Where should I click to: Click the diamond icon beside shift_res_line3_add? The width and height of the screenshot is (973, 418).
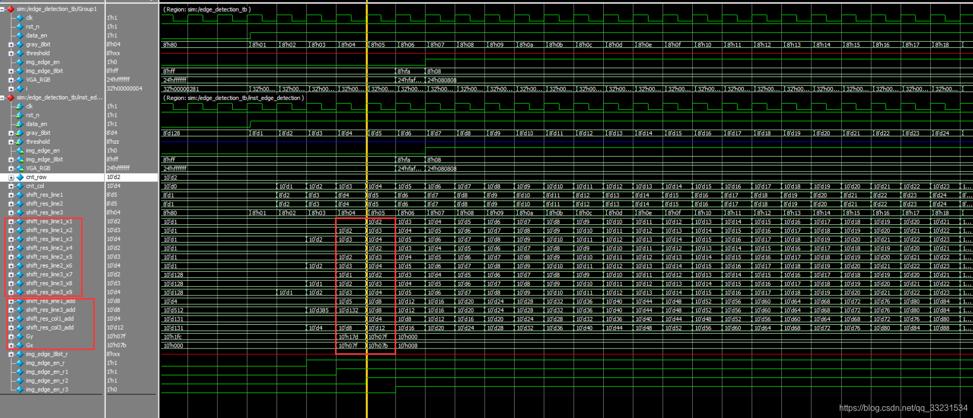[20, 310]
